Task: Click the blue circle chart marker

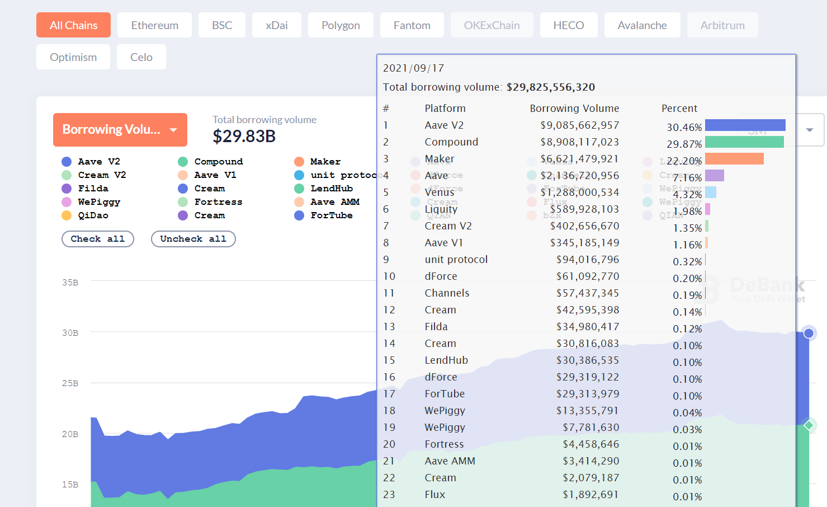Action: tap(809, 334)
